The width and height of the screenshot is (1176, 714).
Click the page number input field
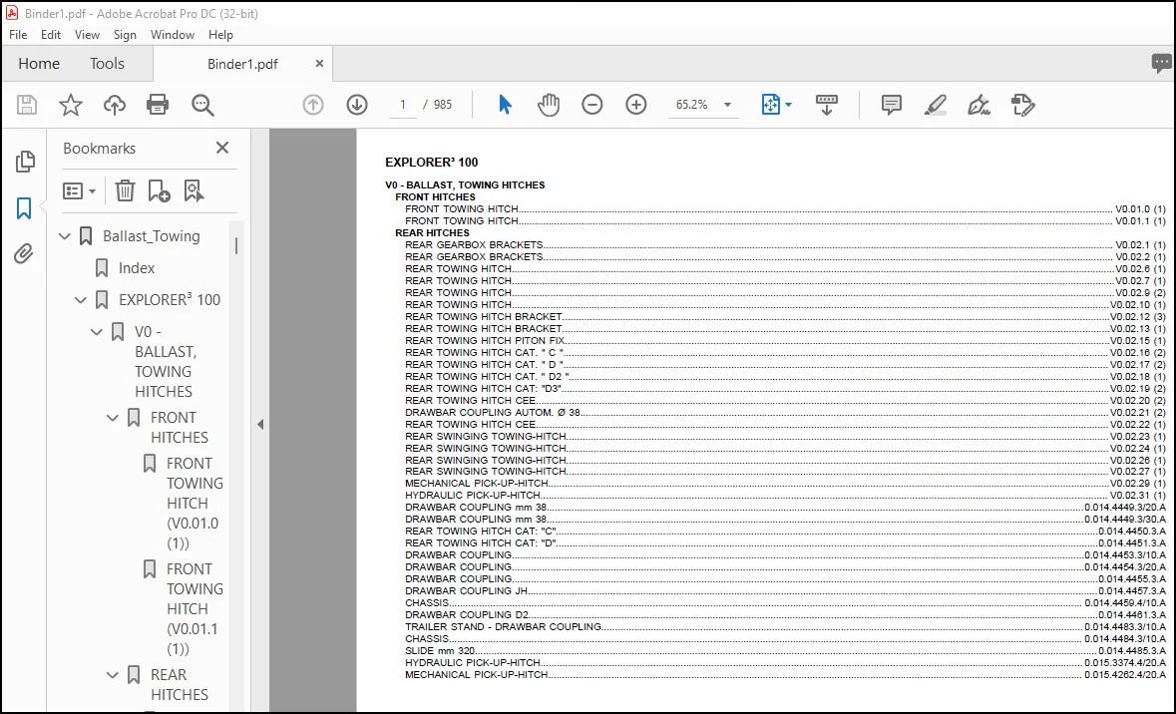pos(403,105)
